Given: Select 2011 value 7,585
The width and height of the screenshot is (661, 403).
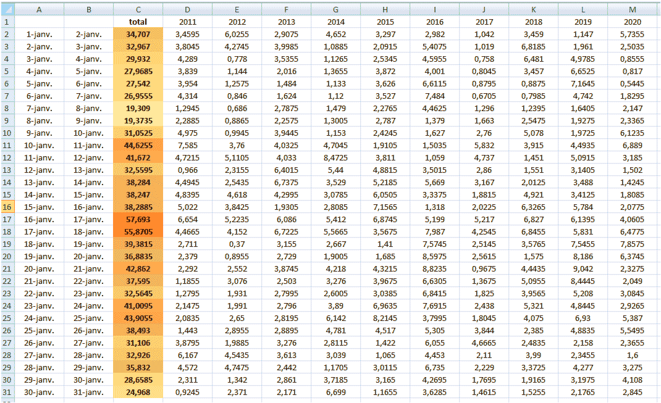Looking at the screenshot, I should pyautogui.click(x=188, y=145).
